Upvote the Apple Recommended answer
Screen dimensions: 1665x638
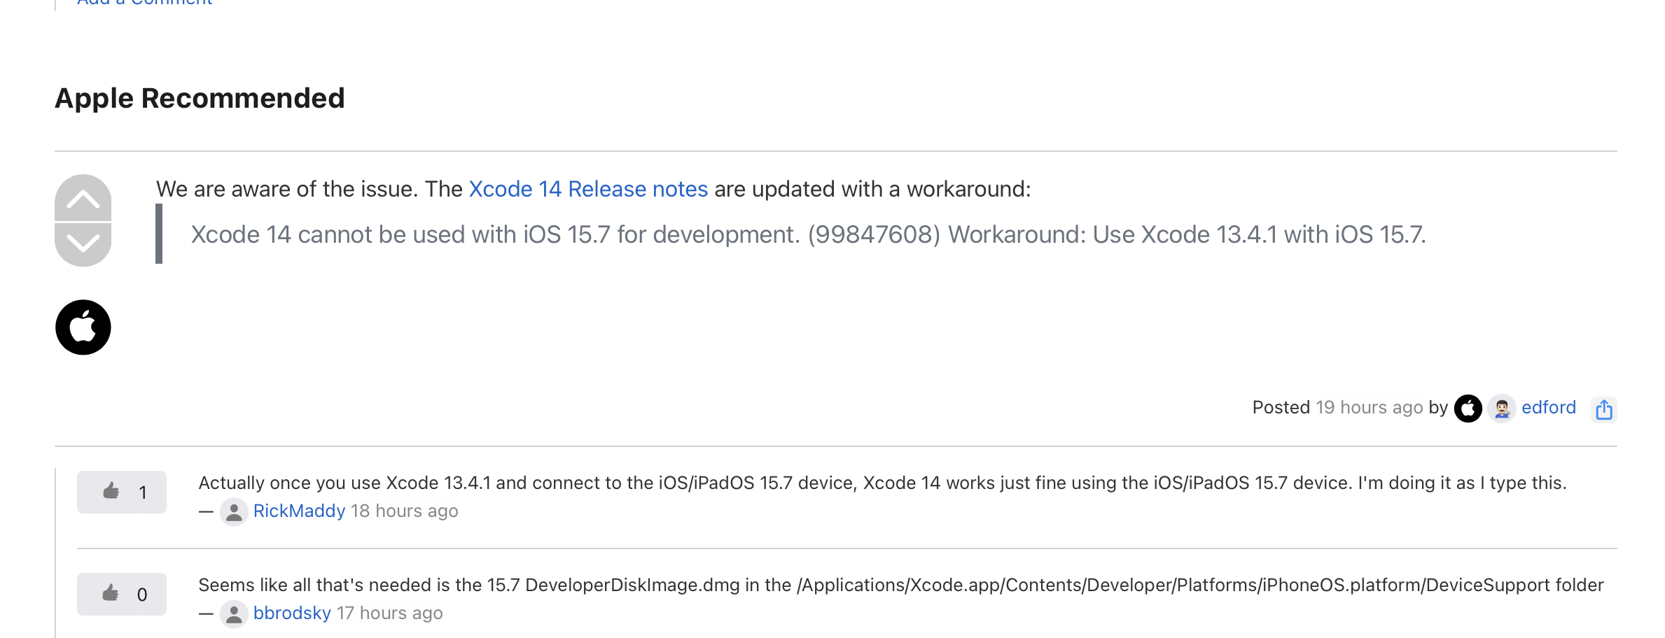83,199
